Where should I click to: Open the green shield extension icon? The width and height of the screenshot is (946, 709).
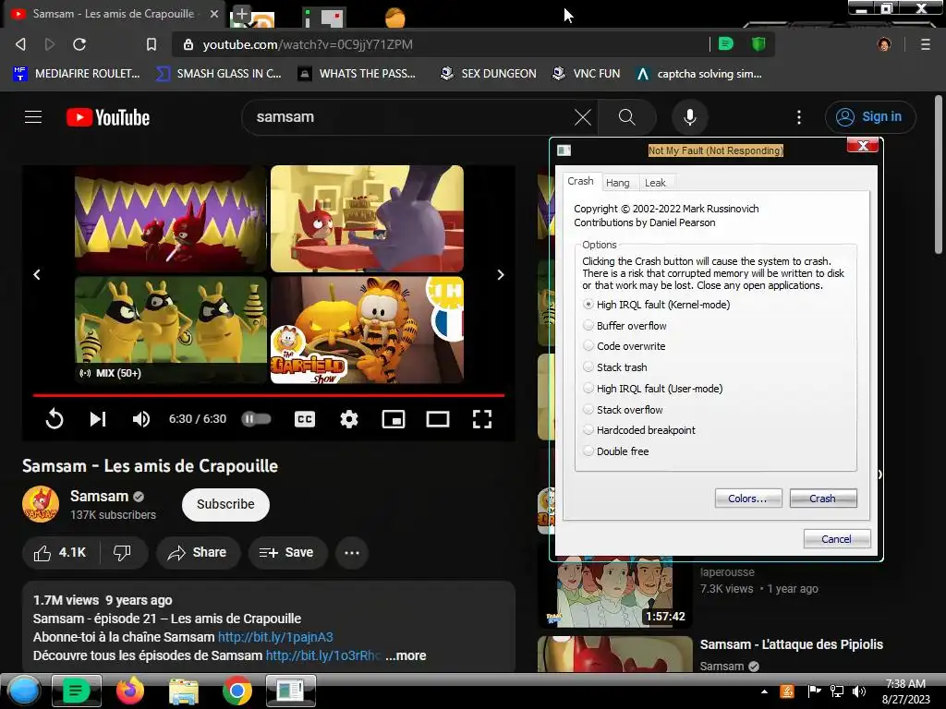[758, 44]
